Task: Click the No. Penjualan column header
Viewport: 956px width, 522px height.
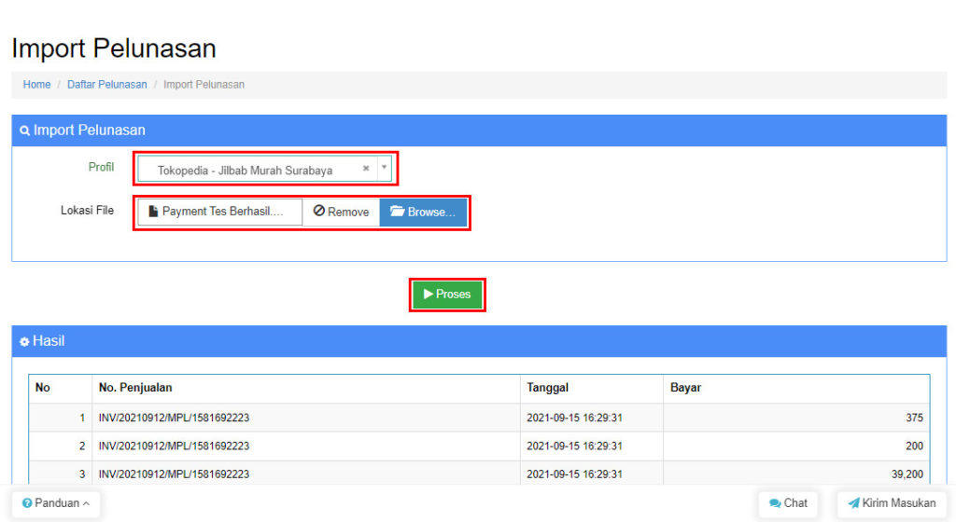Action: [135, 388]
